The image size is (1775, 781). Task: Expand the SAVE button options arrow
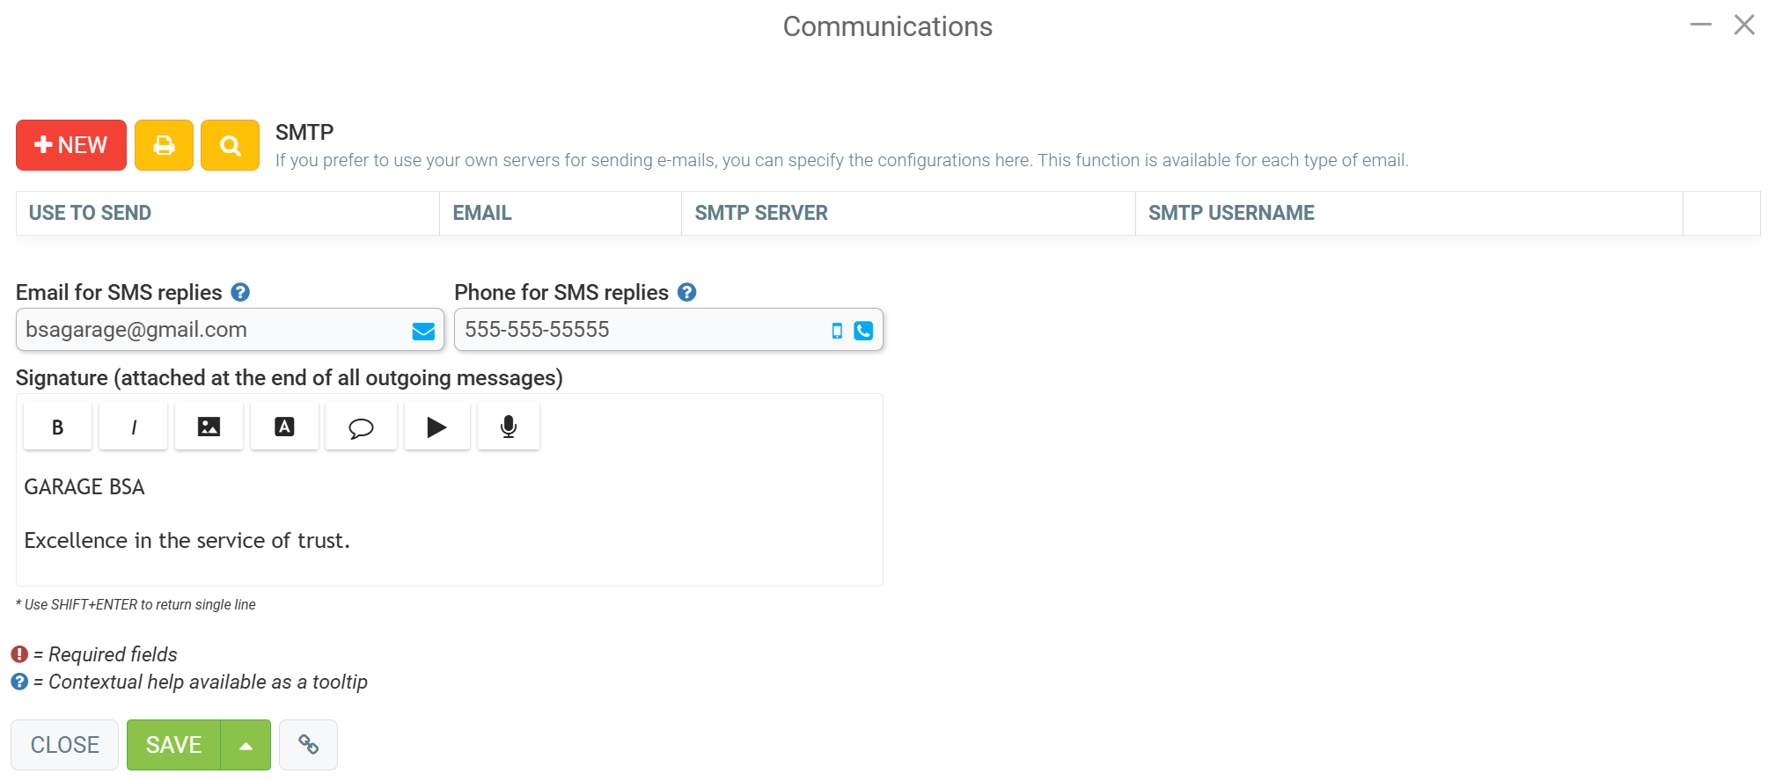(246, 744)
